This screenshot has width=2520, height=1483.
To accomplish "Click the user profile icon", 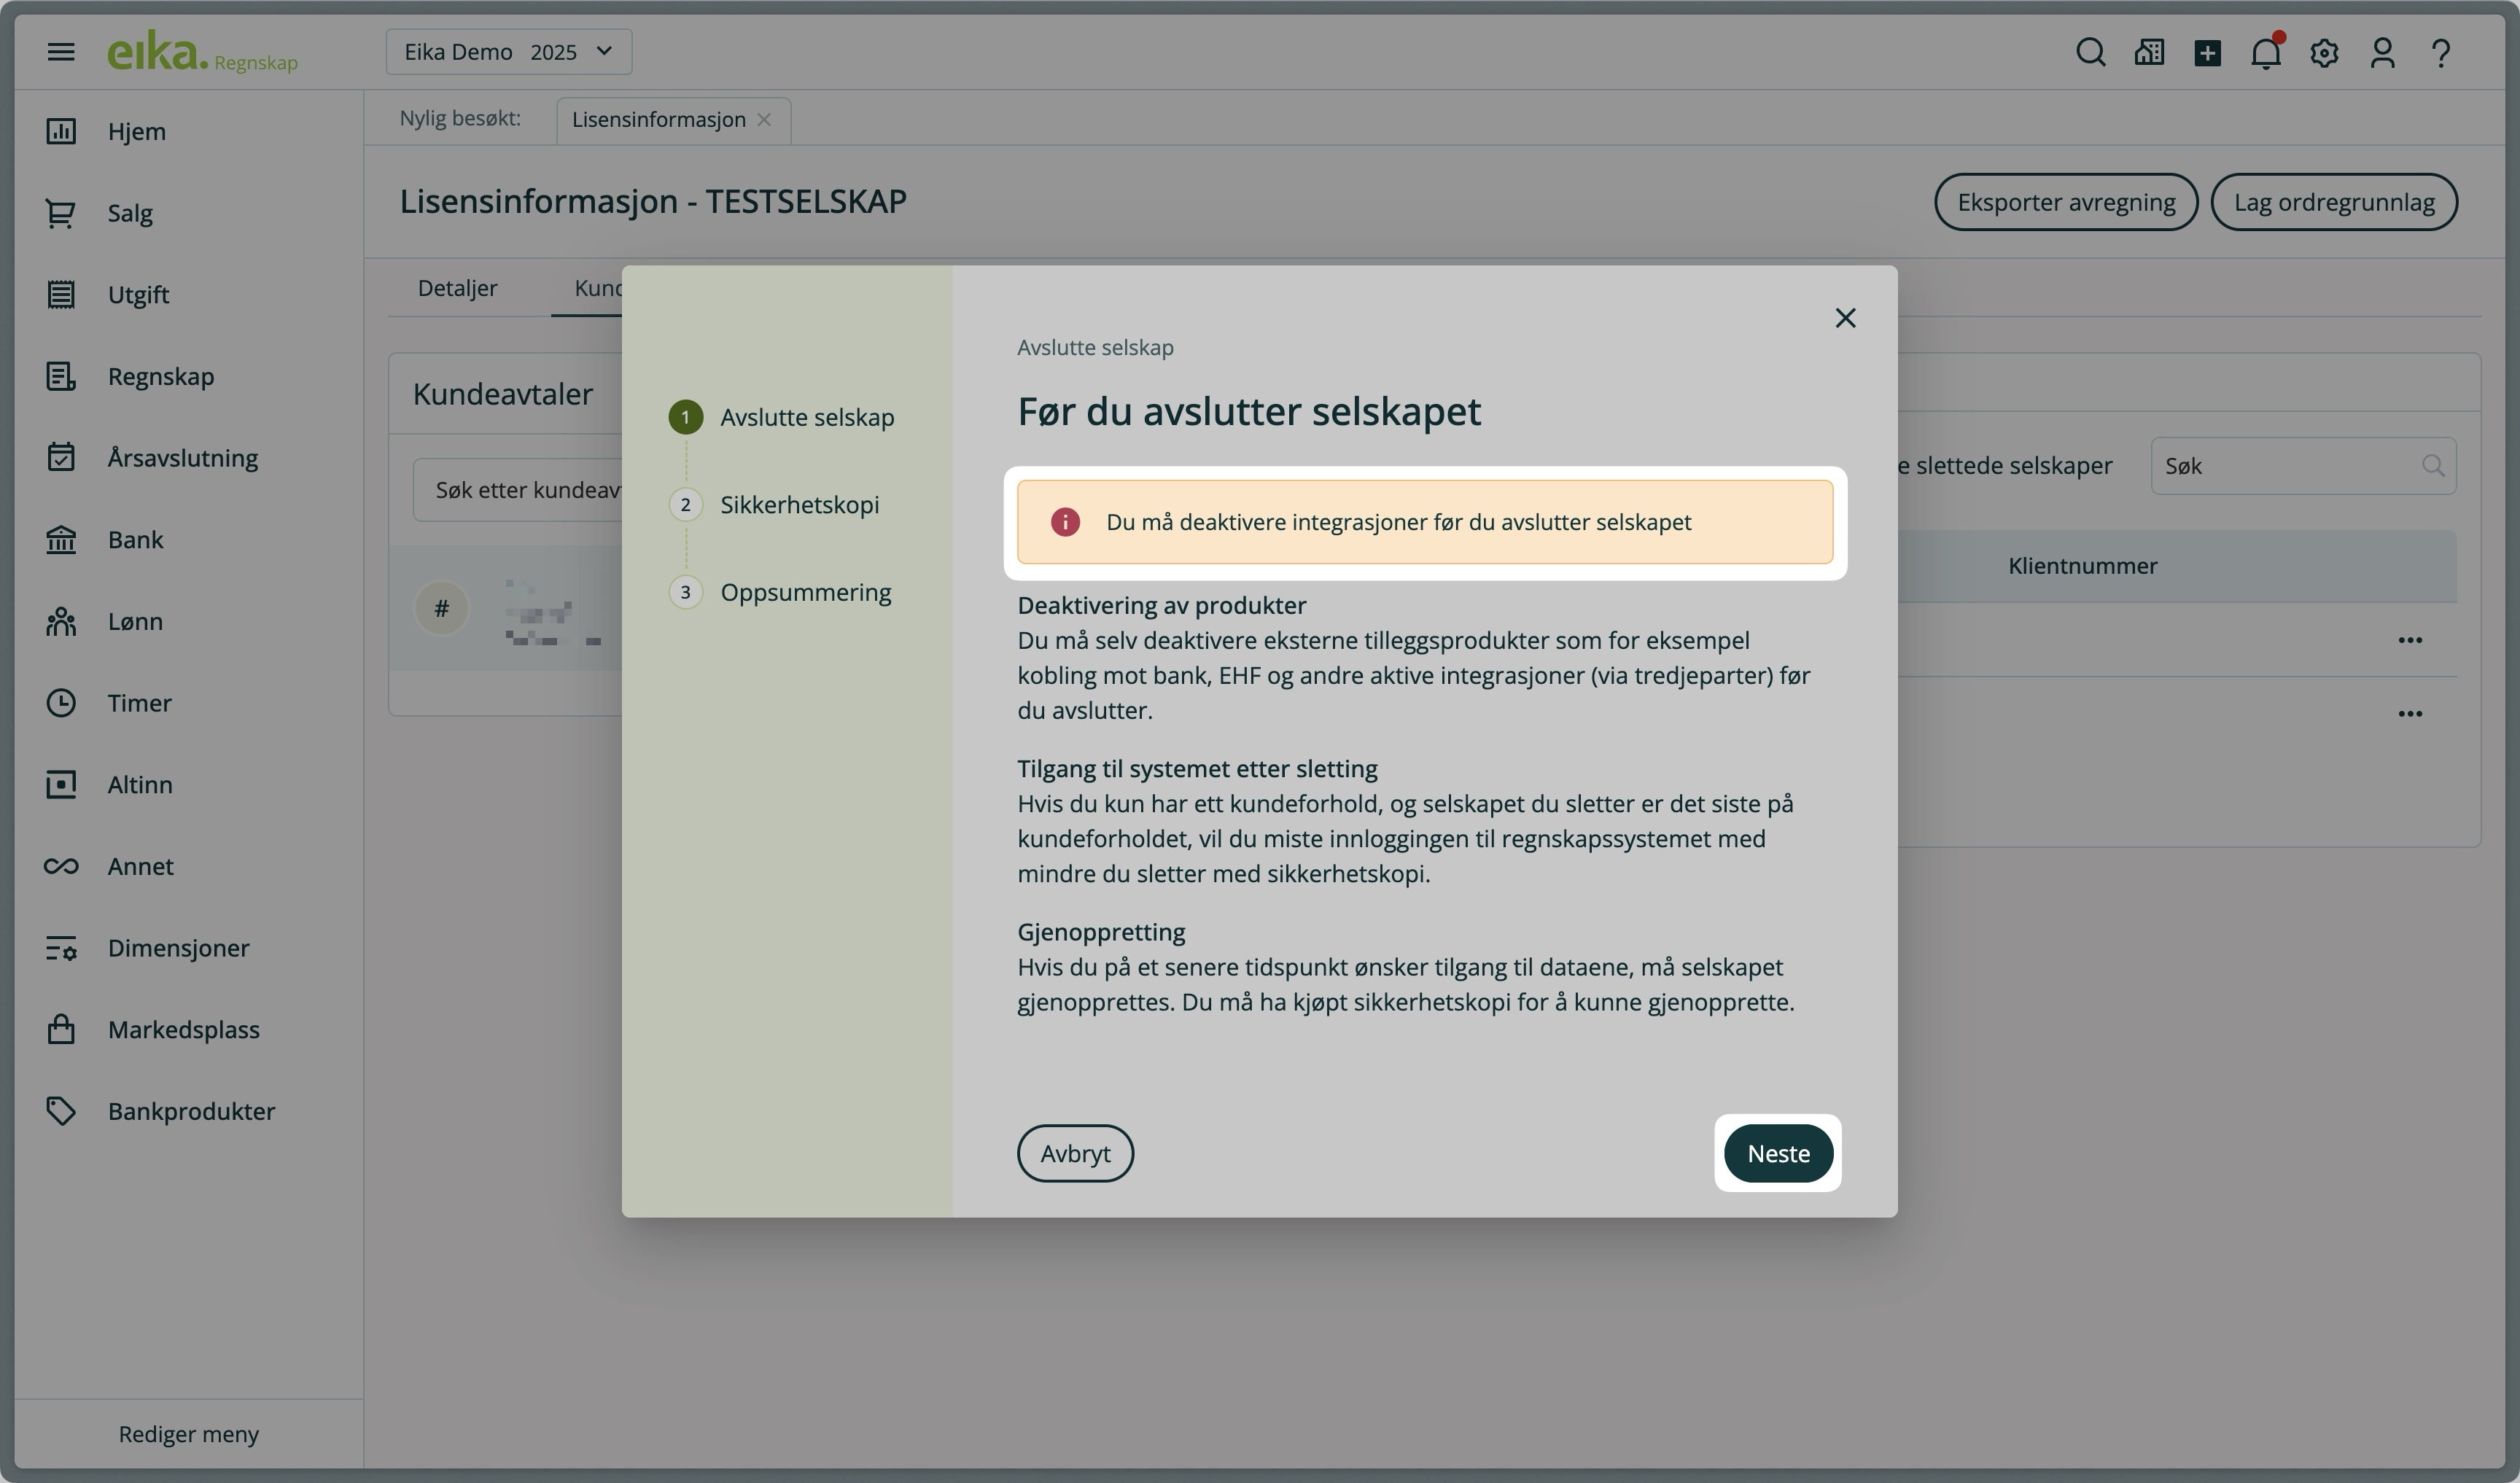I will tap(2382, 52).
